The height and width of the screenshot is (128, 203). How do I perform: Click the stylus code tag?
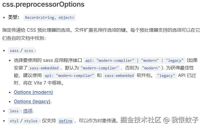pos(31,121)
